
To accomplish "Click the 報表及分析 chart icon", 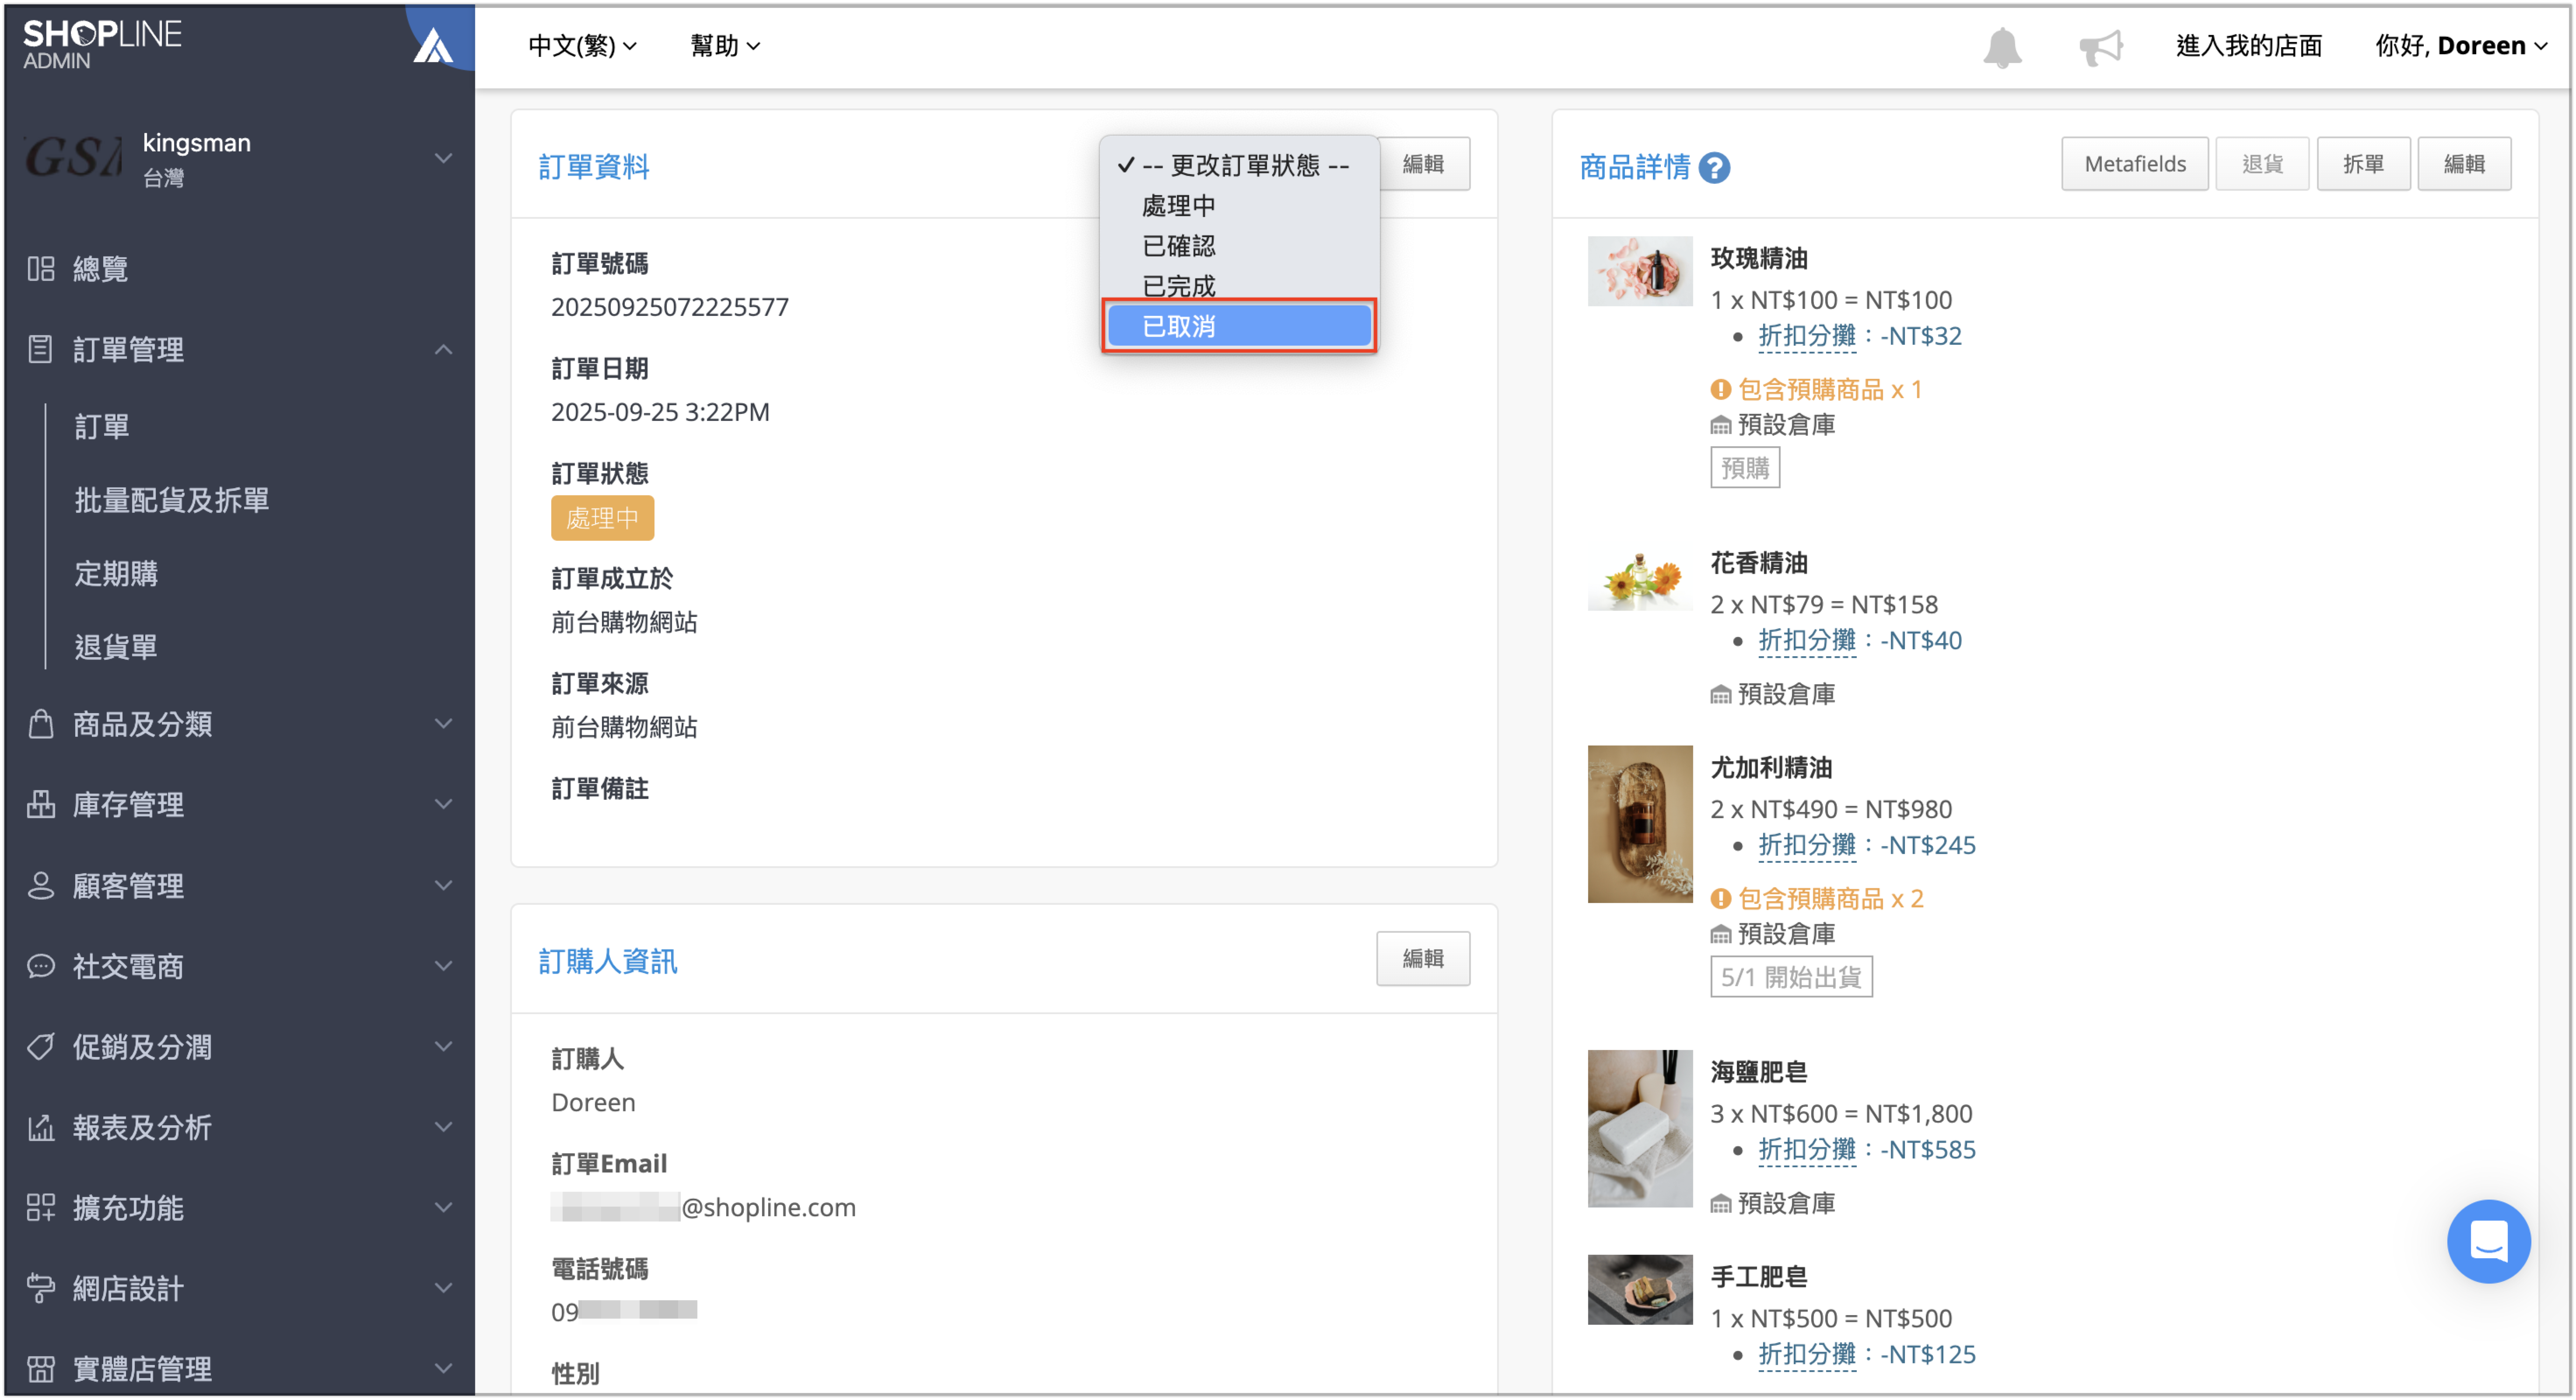I will pos(41,1127).
